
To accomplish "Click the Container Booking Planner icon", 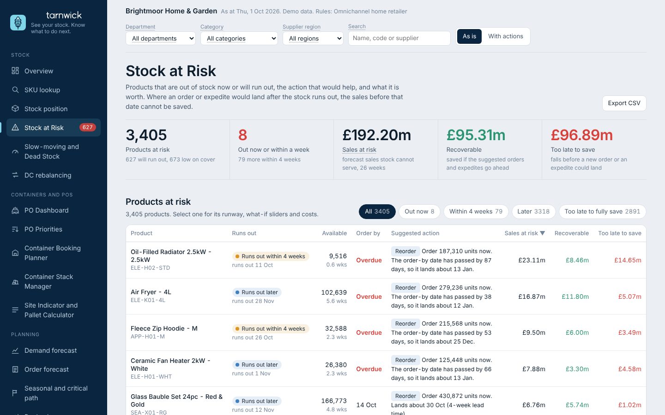I will pyautogui.click(x=15, y=253).
